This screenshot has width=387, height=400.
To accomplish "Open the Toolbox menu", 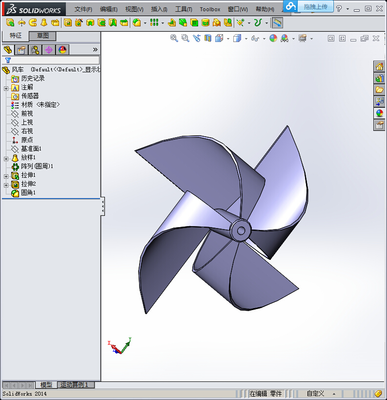I will tap(210, 9).
